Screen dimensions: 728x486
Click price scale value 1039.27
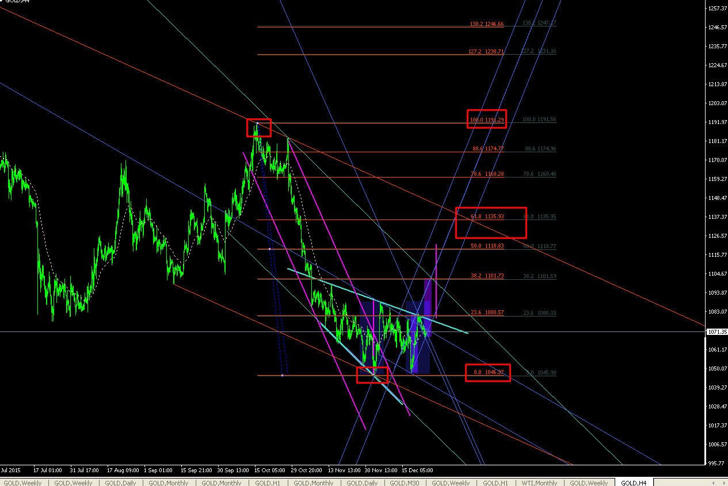click(x=717, y=387)
